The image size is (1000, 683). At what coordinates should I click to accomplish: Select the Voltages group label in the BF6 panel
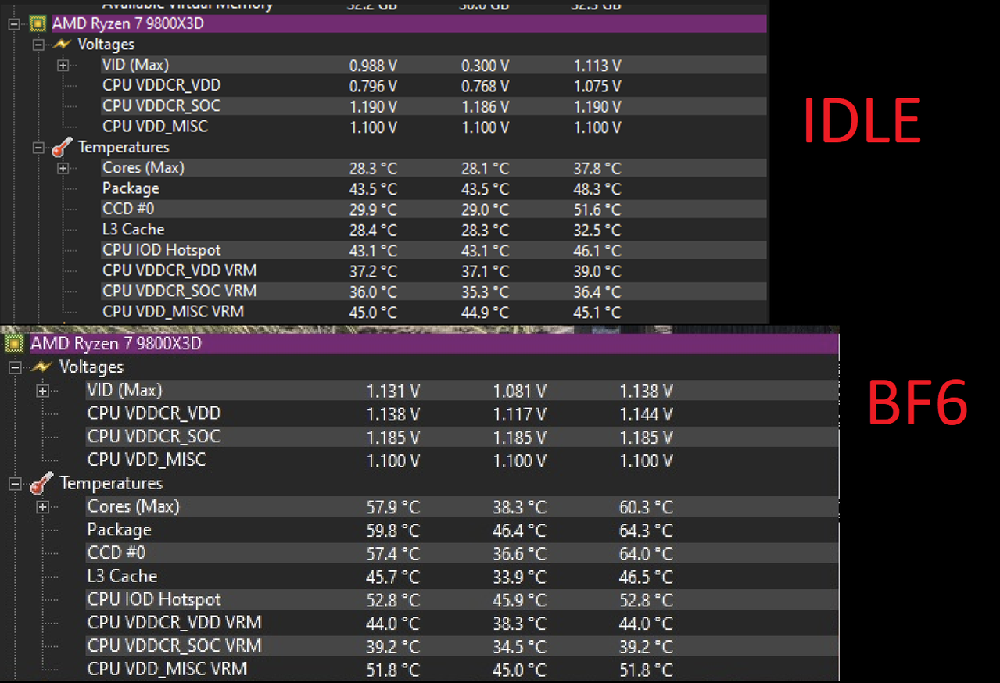click(x=91, y=367)
